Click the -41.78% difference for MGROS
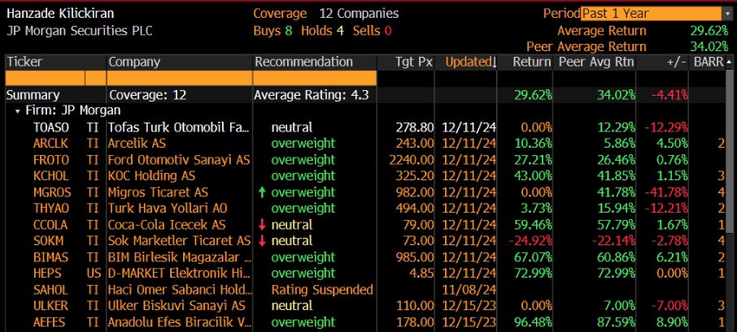This screenshot has width=737, height=332. pyautogui.click(x=666, y=192)
